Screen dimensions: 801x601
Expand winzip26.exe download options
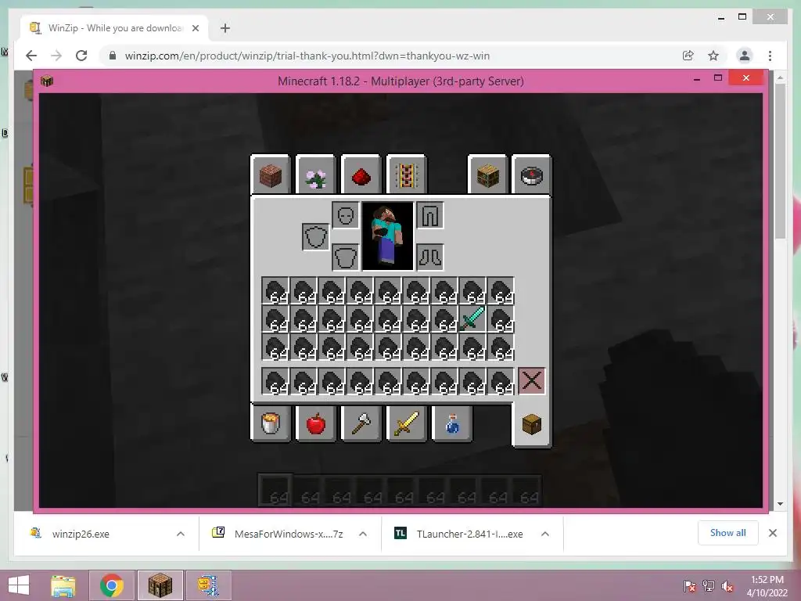181,534
